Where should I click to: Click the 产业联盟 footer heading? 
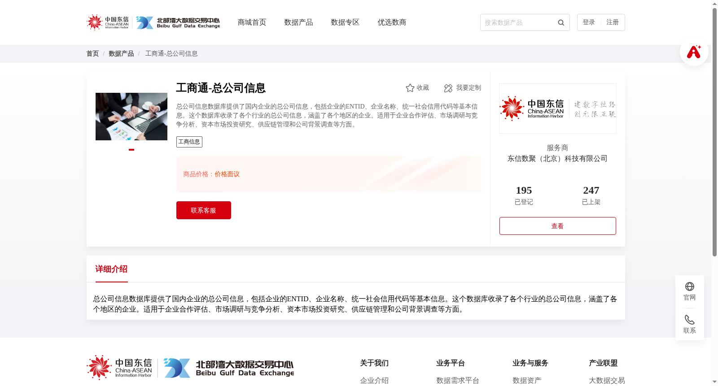(x=603, y=363)
